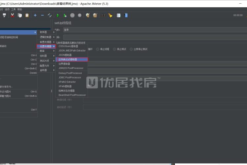Open Search with binoculars icon
This screenshot has width=247, height=165.
pyautogui.click(x=103, y=15)
